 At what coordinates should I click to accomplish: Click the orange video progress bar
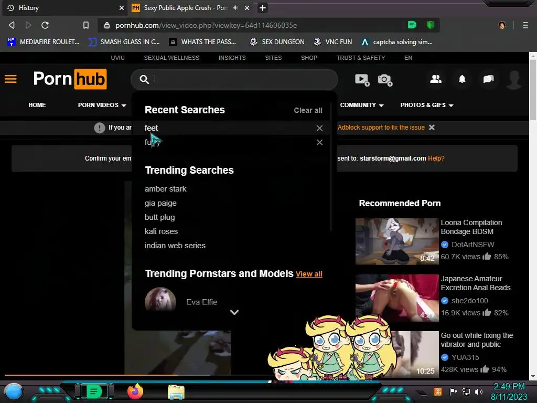91,375
